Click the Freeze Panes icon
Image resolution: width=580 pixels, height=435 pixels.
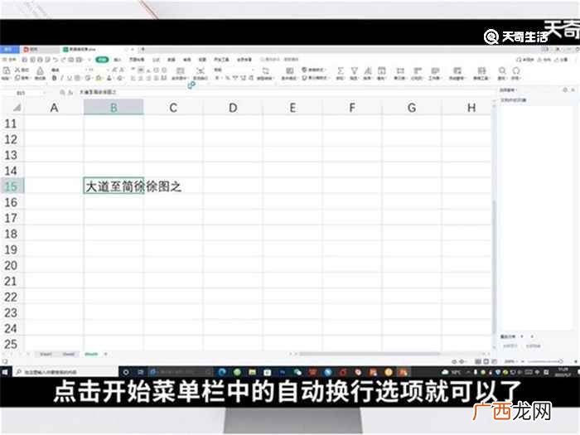coord(457,70)
